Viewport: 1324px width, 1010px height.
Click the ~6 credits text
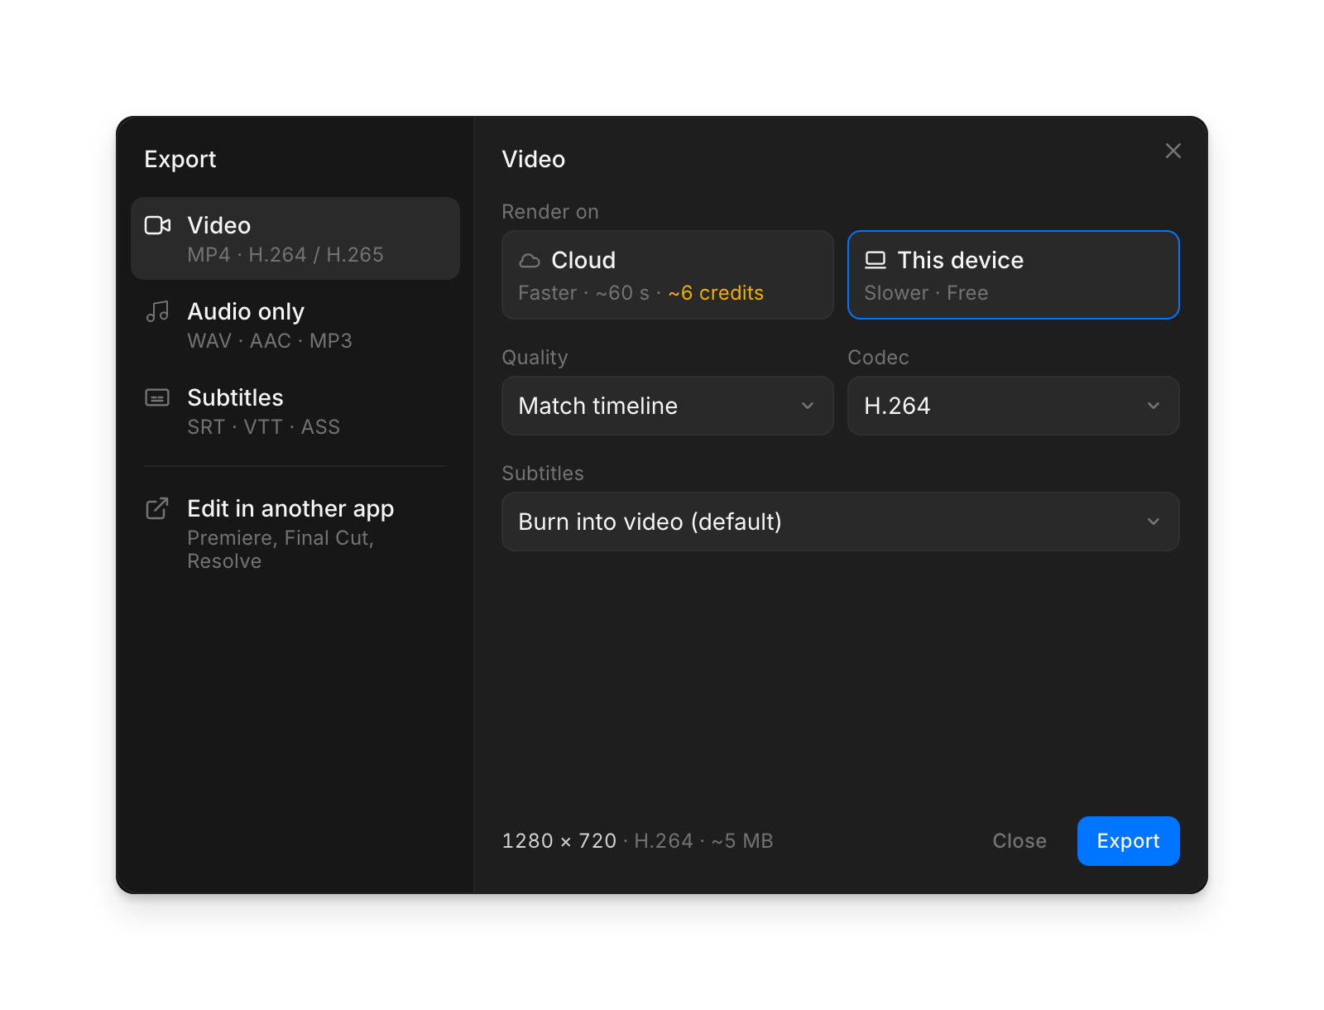coord(716,293)
